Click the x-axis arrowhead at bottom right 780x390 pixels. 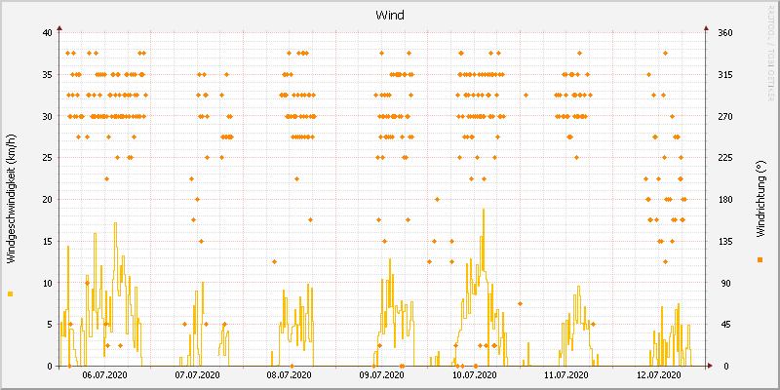[710, 367]
